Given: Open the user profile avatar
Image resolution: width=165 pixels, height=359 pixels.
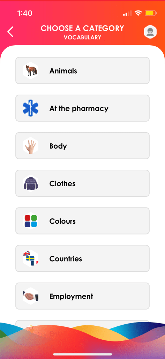Looking at the screenshot, I should 150,32.
